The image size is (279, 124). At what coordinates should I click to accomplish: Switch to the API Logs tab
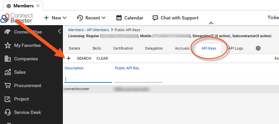pos(236,48)
